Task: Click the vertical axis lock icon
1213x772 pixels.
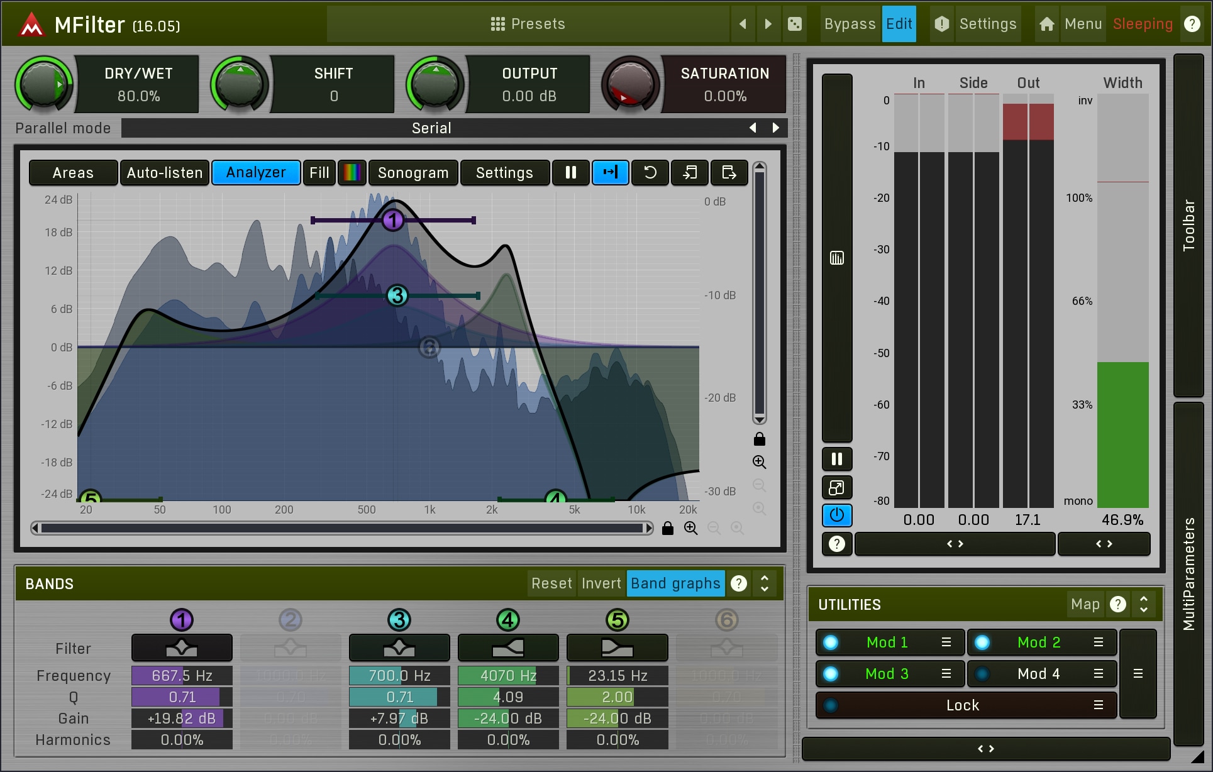Action: tap(760, 439)
